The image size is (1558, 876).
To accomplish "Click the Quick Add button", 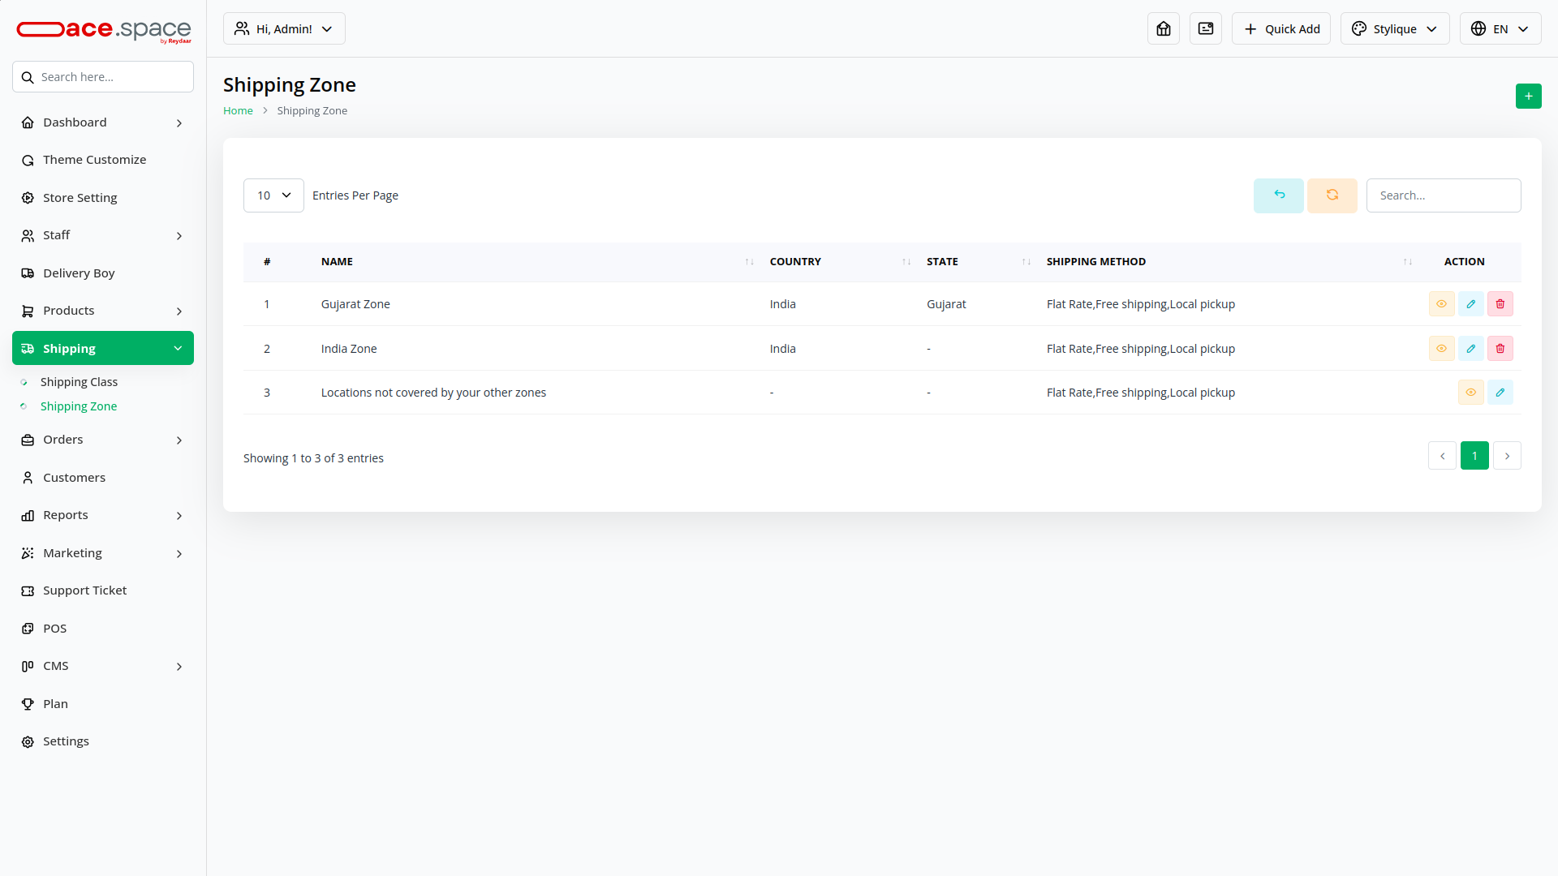I will (x=1280, y=29).
